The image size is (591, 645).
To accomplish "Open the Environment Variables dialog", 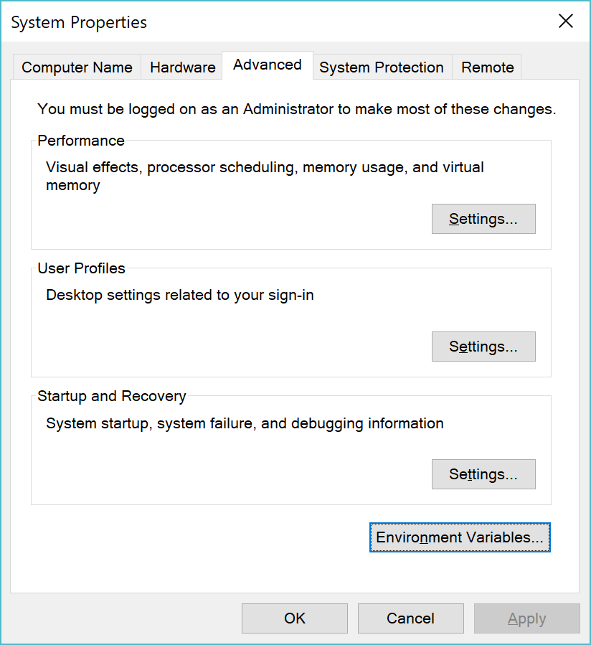I will tap(459, 537).
